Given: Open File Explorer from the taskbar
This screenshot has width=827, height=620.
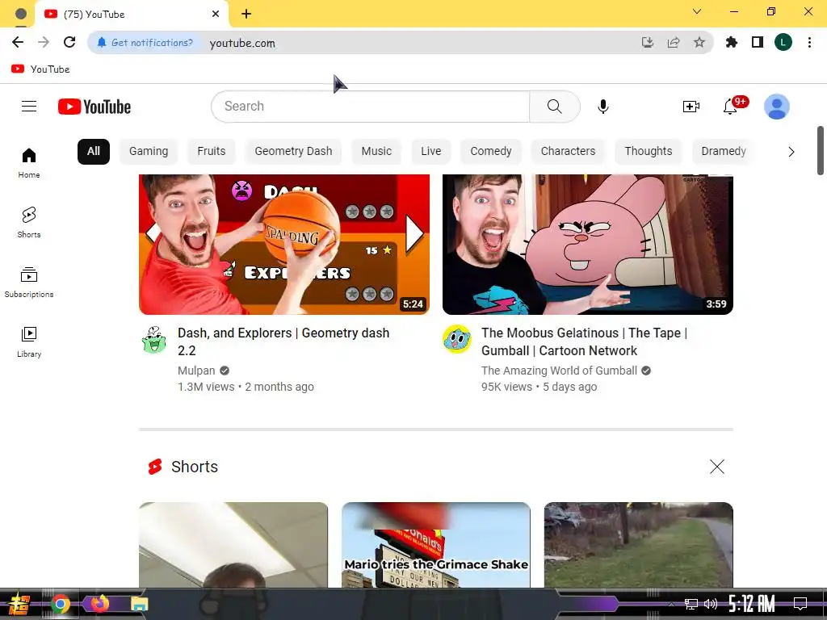Looking at the screenshot, I should [139, 604].
